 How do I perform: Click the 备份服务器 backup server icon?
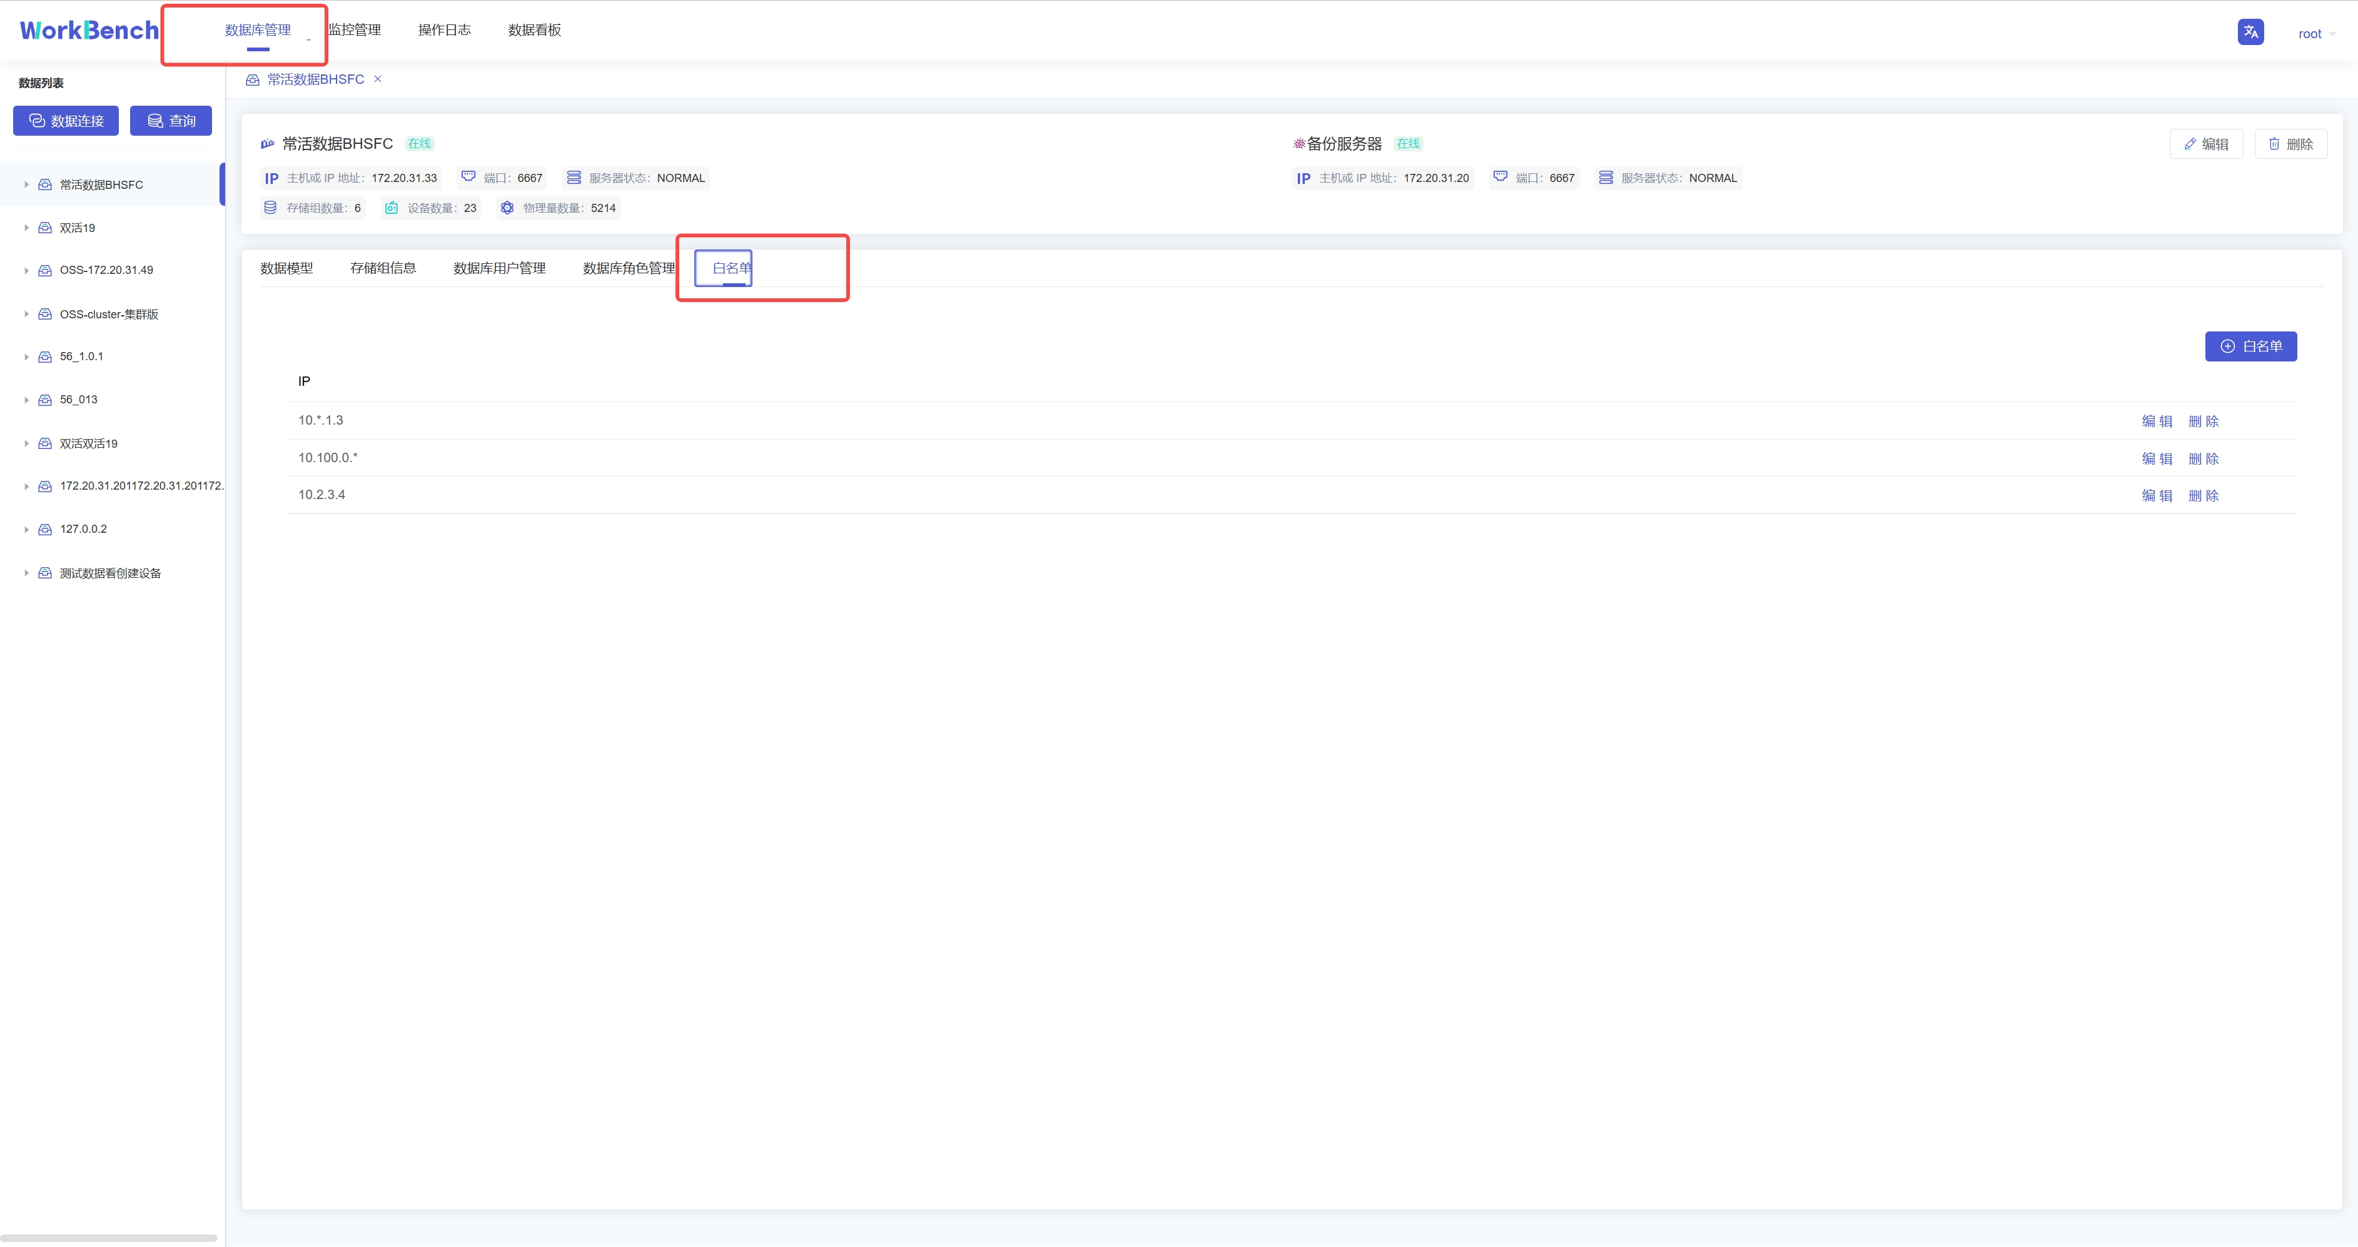point(1299,143)
